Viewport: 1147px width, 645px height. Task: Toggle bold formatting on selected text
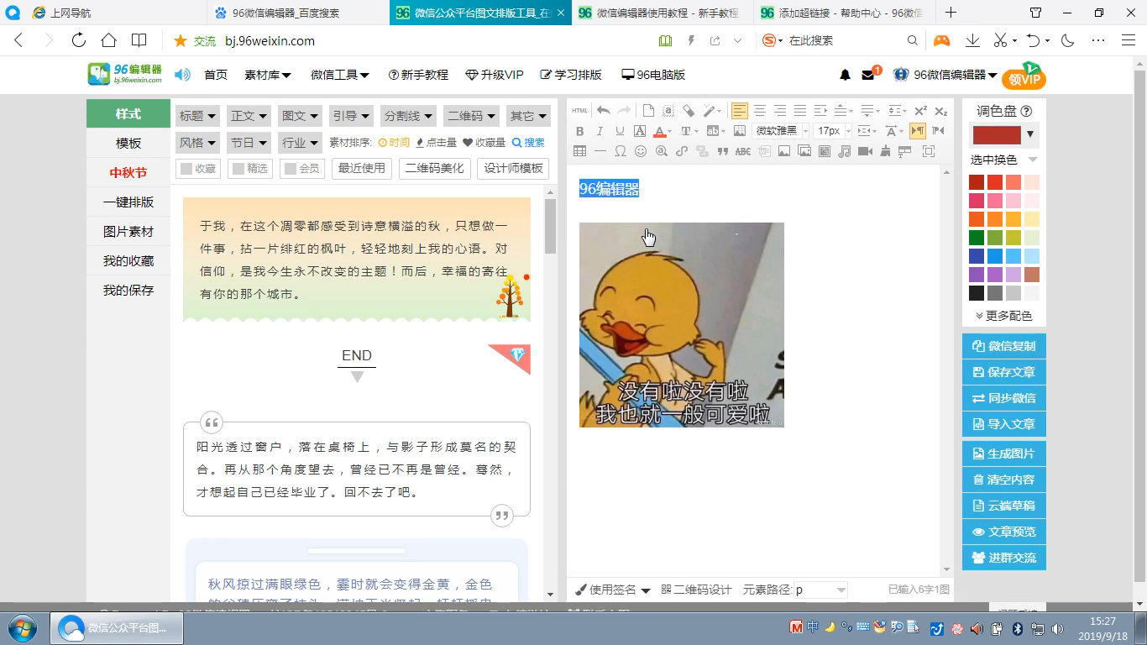coord(580,131)
